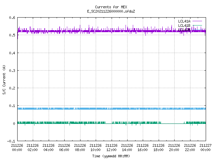
Task: Click the x-axis tick '211226 14:00'
Action: (127, 148)
